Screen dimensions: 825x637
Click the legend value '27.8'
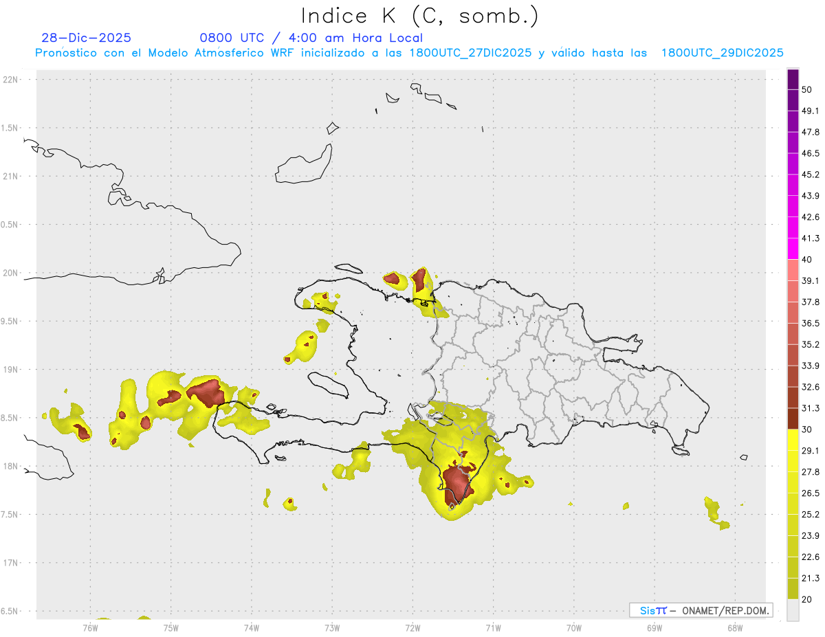(x=811, y=472)
